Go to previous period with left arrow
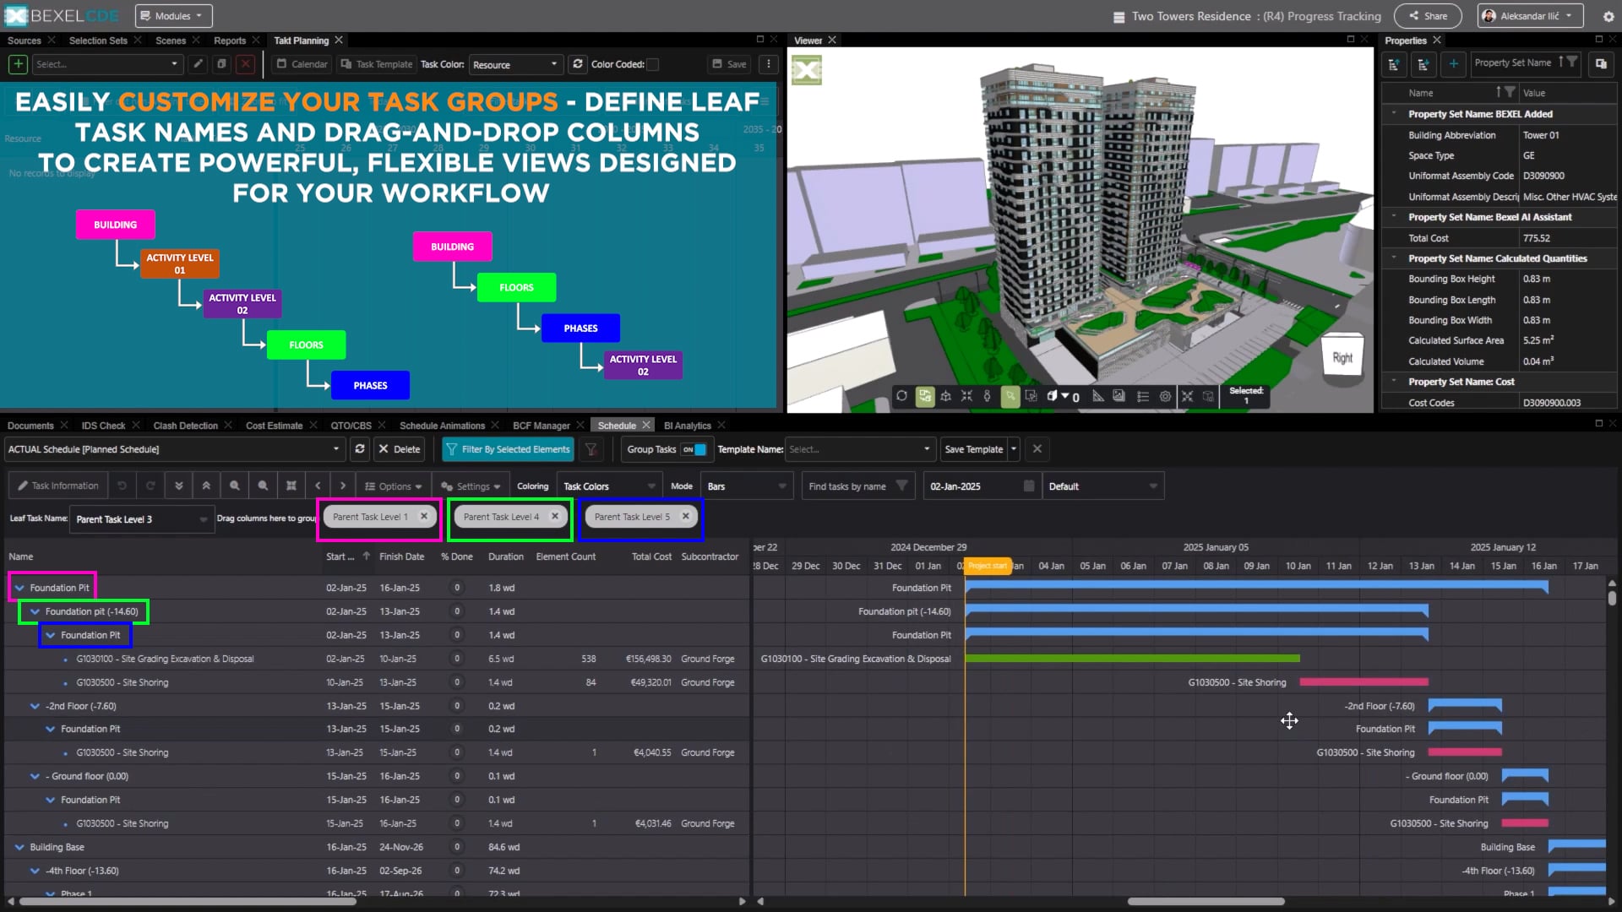The width and height of the screenshot is (1622, 912). pos(318,486)
